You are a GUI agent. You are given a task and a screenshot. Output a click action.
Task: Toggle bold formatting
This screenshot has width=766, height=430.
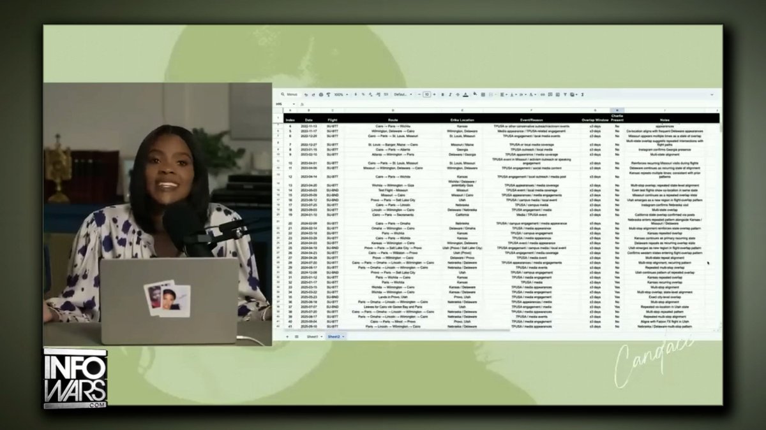click(442, 95)
